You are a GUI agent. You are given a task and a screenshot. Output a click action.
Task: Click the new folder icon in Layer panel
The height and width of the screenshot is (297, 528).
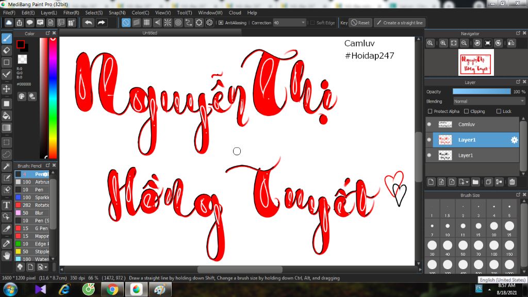(475, 182)
